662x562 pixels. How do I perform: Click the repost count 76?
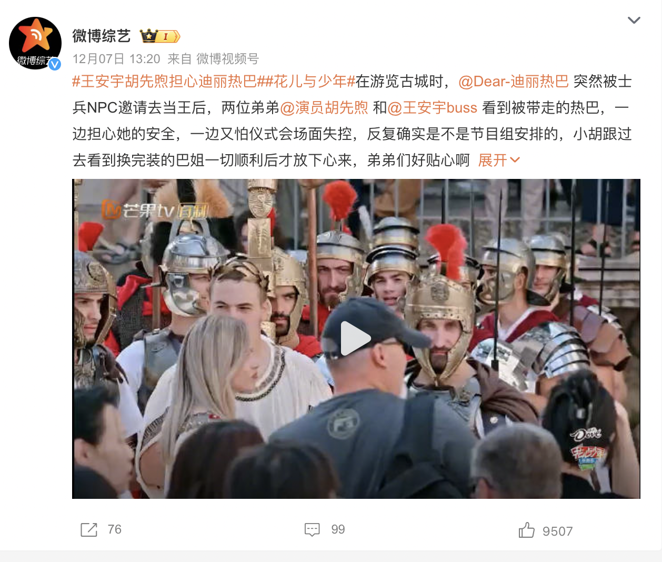coord(115,529)
